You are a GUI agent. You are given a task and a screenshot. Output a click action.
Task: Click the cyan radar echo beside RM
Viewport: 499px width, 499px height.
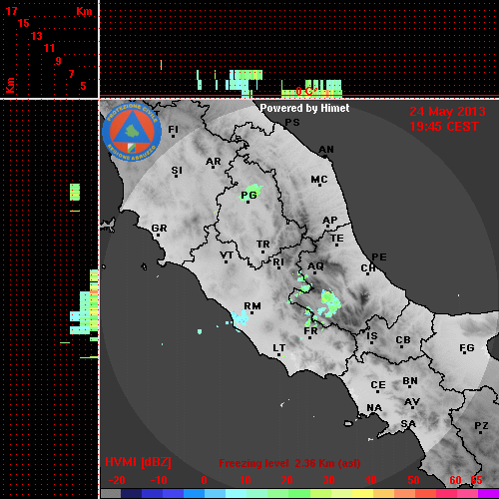[x=241, y=318]
